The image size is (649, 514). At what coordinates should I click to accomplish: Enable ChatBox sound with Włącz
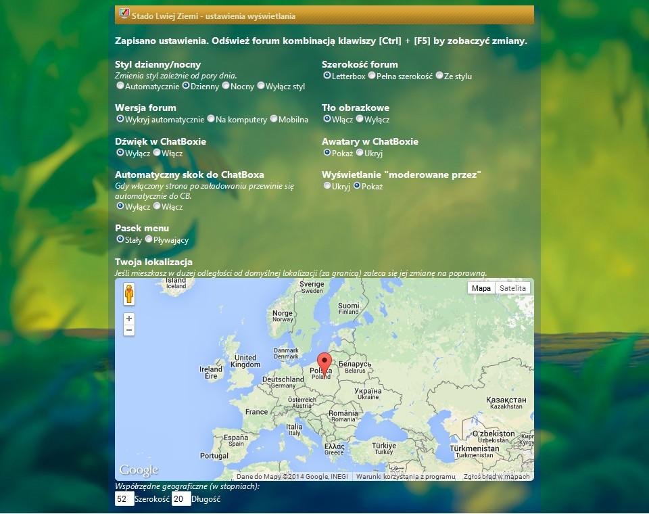pyautogui.click(x=158, y=152)
